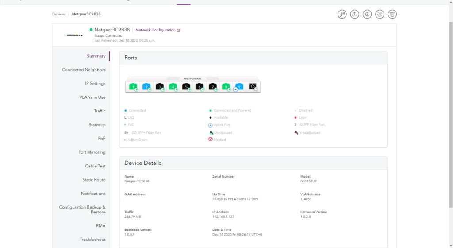The width and height of the screenshot is (453, 248).
Task: Open the Connected Neighbors section
Action: [84, 70]
